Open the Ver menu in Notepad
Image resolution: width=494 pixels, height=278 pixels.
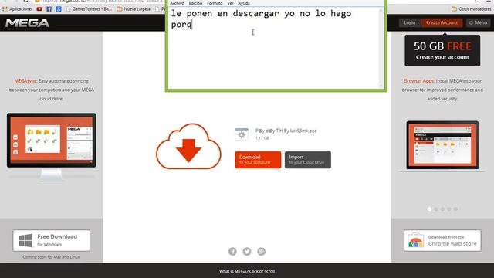[x=230, y=3]
